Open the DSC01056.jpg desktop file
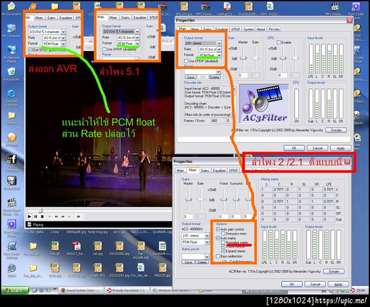Image resolution: width=370 pixels, height=307 pixels. point(120,248)
